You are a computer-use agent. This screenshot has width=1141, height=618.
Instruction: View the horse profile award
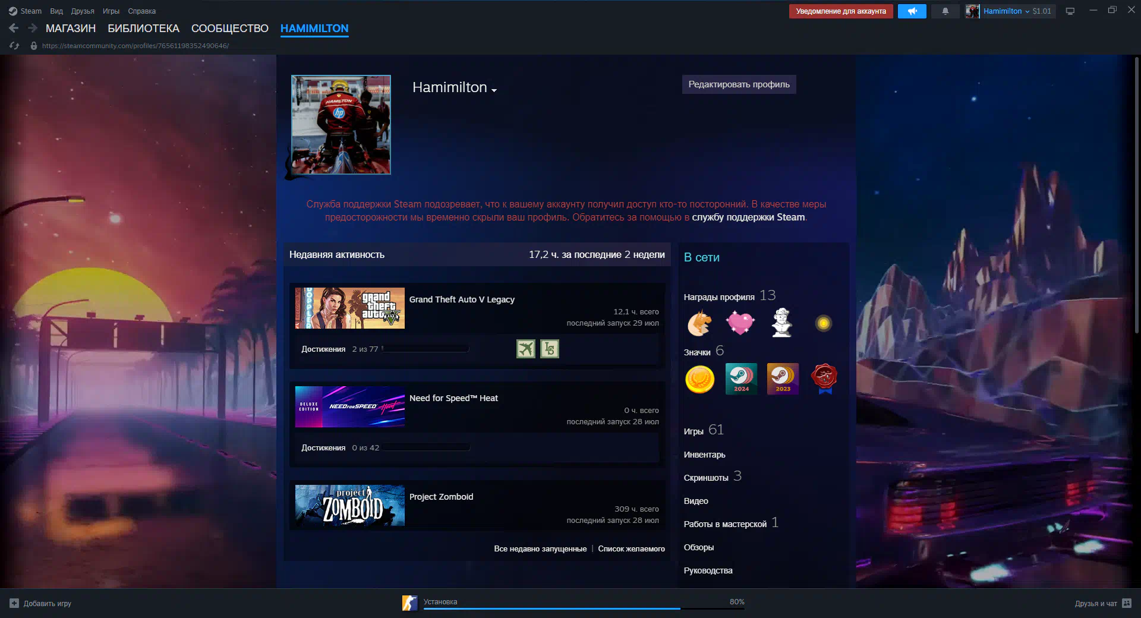tap(699, 323)
